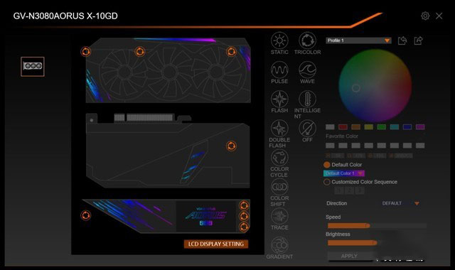Select the top LED marker beside AORUS LCD

point(244,205)
